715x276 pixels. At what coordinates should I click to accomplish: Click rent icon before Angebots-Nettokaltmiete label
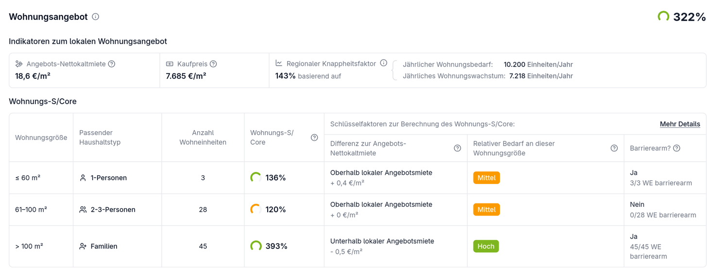point(19,64)
